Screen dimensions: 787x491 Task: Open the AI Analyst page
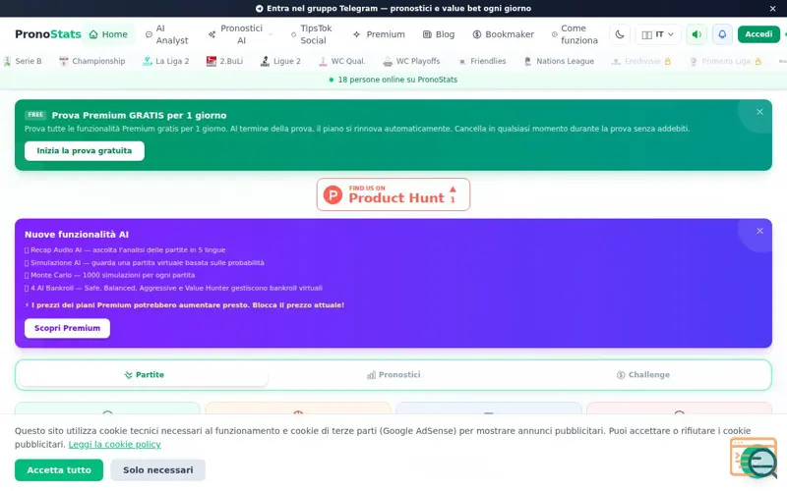[x=166, y=34]
